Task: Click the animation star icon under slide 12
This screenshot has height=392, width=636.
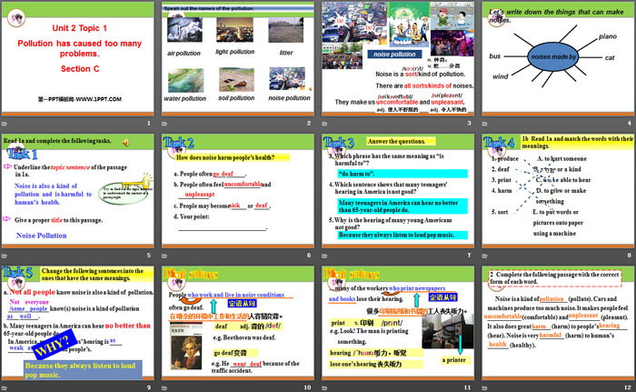Action: pyautogui.click(x=484, y=388)
